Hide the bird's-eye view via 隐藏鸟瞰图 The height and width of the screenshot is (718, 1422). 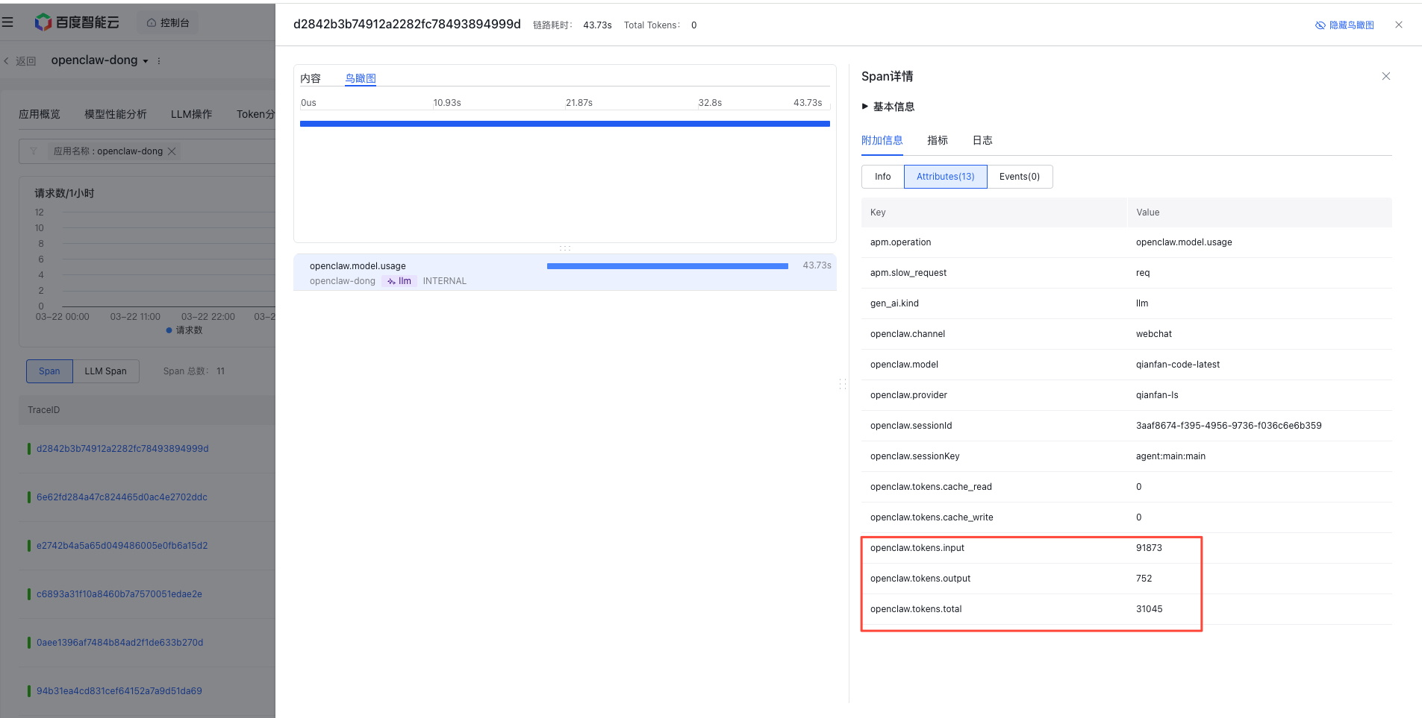[1344, 25]
